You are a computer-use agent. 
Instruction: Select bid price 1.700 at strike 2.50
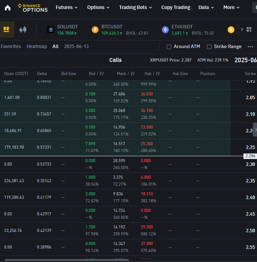pos(90,227)
